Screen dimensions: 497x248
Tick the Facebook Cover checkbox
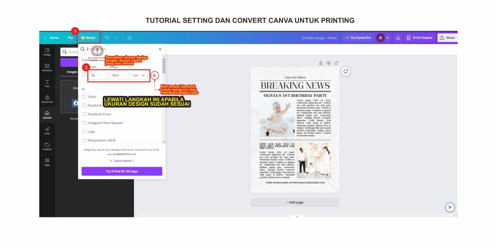coord(84,114)
